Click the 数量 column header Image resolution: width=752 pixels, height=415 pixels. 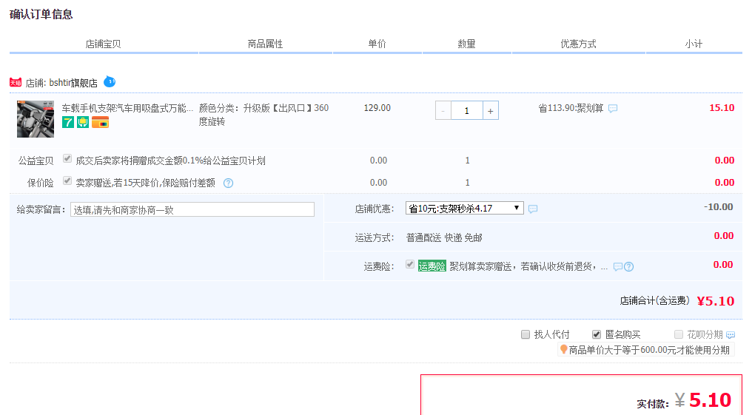pyautogui.click(x=466, y=44)
